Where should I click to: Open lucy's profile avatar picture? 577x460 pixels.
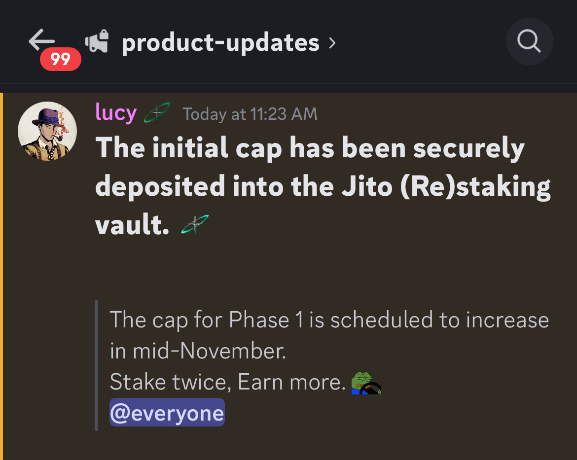[47, 131]
